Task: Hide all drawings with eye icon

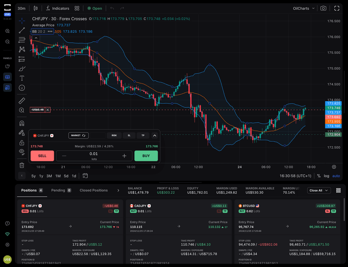Action: [22, 152]
